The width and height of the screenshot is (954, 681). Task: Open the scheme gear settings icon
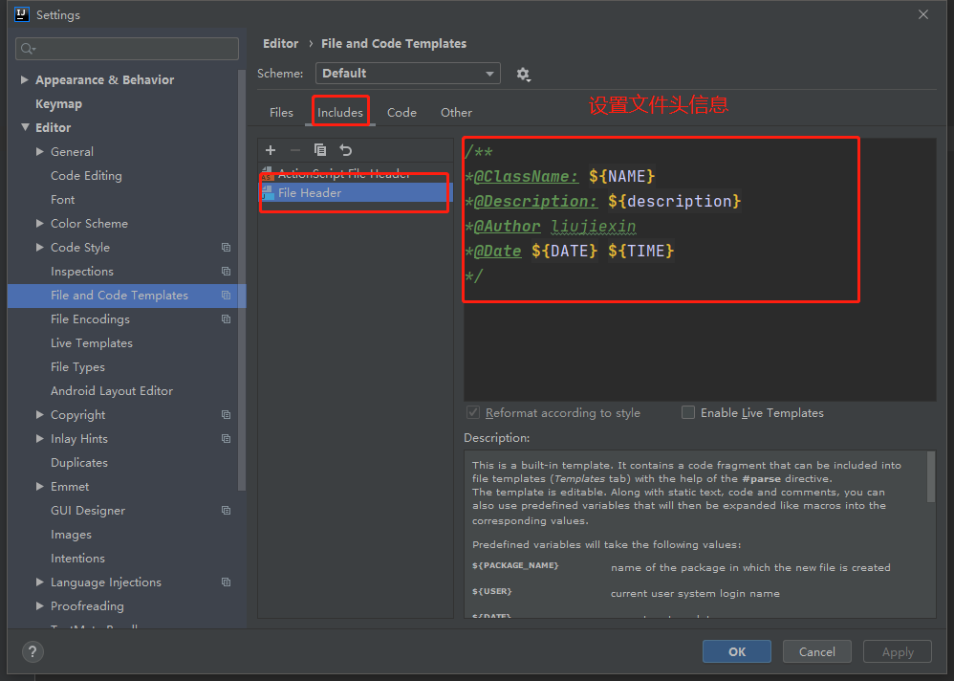(523, 75)
